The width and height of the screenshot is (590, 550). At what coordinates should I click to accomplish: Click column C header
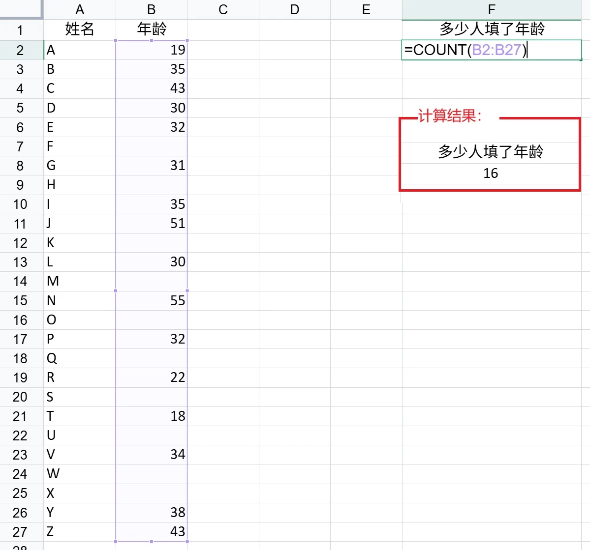tap(223, 9)
